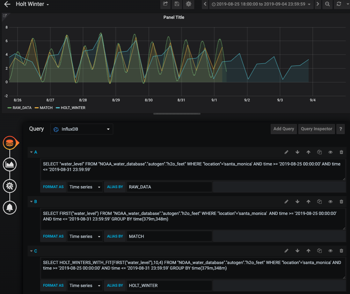Screen dimensions: 350x294
Task: Go back using the left arrow icon
Action: [x=7, y=4]
